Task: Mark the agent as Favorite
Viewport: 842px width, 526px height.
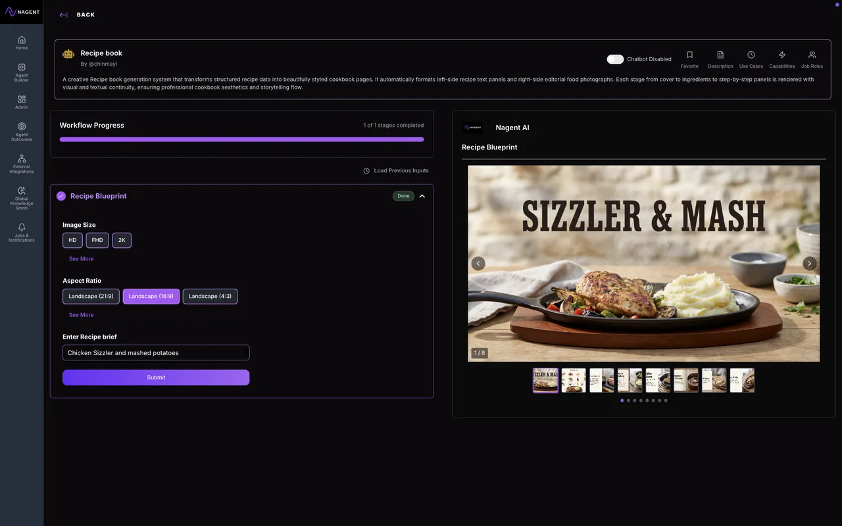Action: 689,59
